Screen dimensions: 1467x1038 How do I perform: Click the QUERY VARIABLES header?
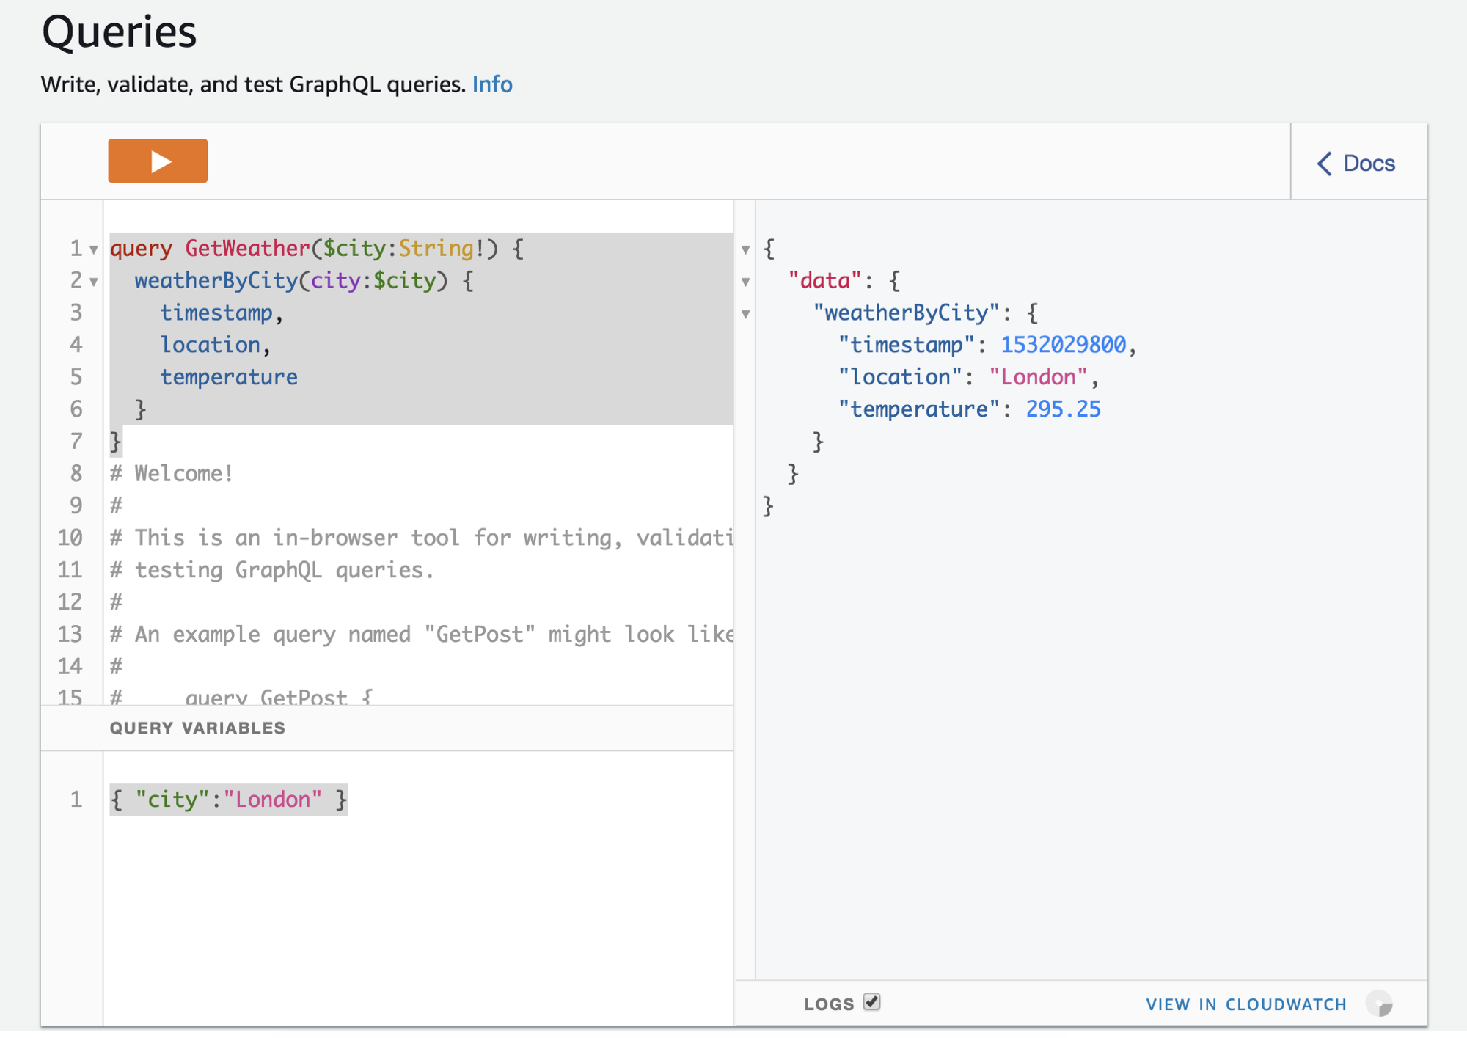[197, 728]
